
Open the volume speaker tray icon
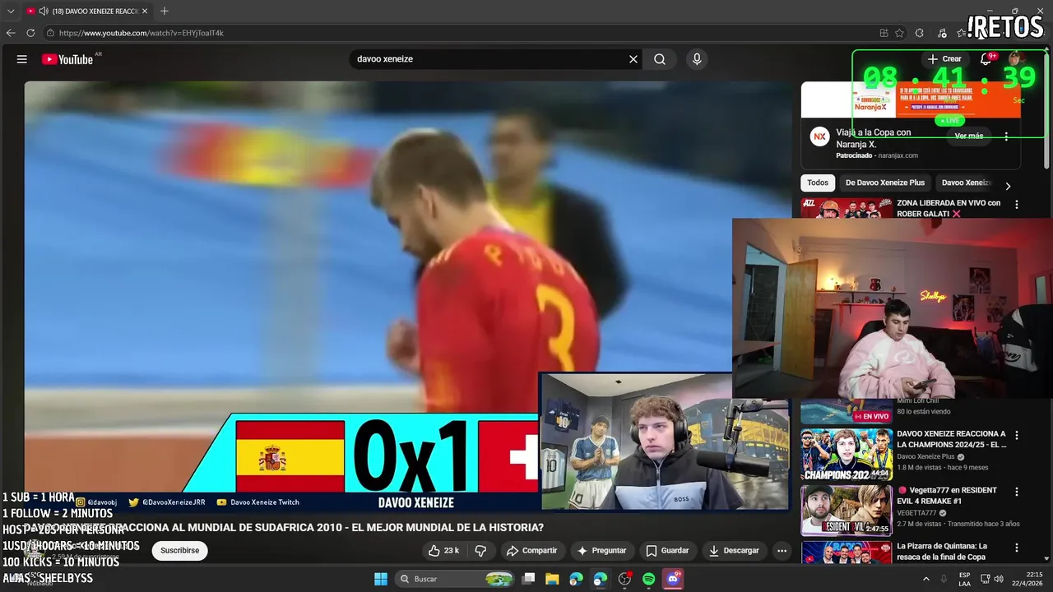click(998, 579)
